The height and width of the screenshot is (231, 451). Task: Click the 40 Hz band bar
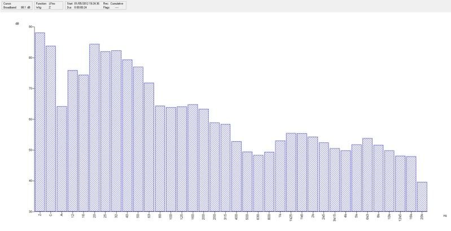(127, 136)
